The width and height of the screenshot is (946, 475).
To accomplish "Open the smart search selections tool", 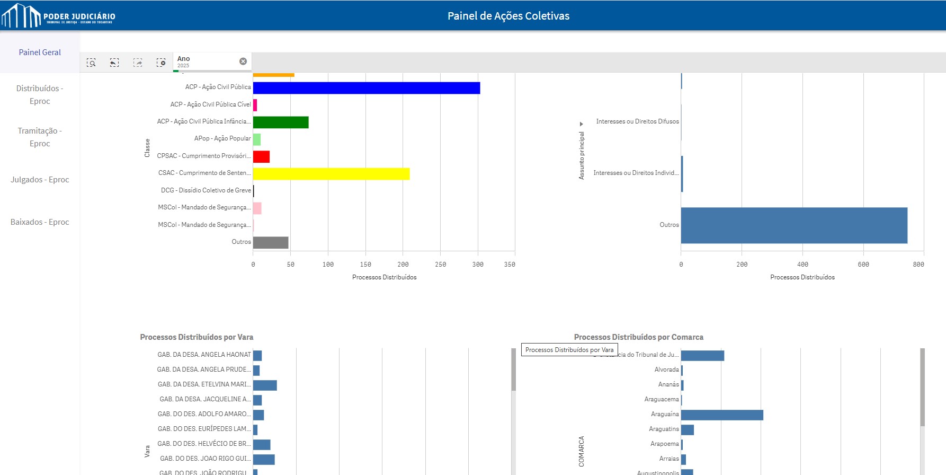I will pos(91,63).
